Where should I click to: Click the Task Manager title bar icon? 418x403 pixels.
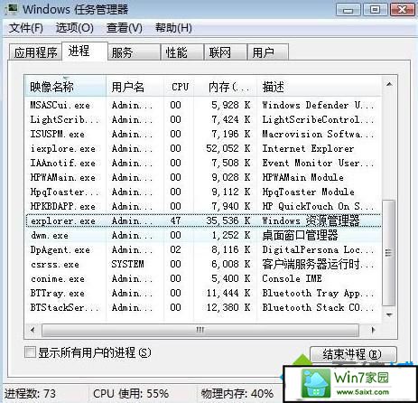(11, 9)
